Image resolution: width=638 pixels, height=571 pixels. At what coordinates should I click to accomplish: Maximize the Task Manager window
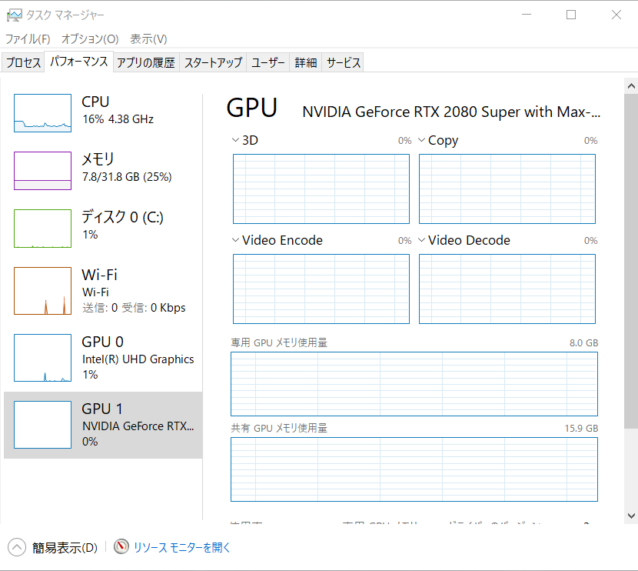(571, 15)
